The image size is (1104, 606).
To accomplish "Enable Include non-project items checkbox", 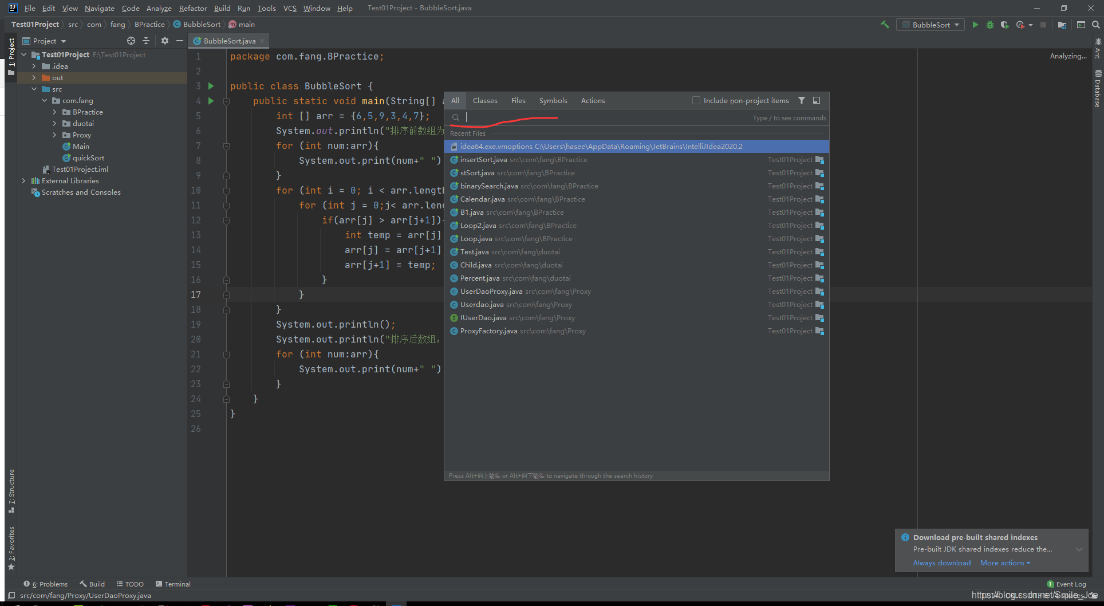I will [696, 100].
